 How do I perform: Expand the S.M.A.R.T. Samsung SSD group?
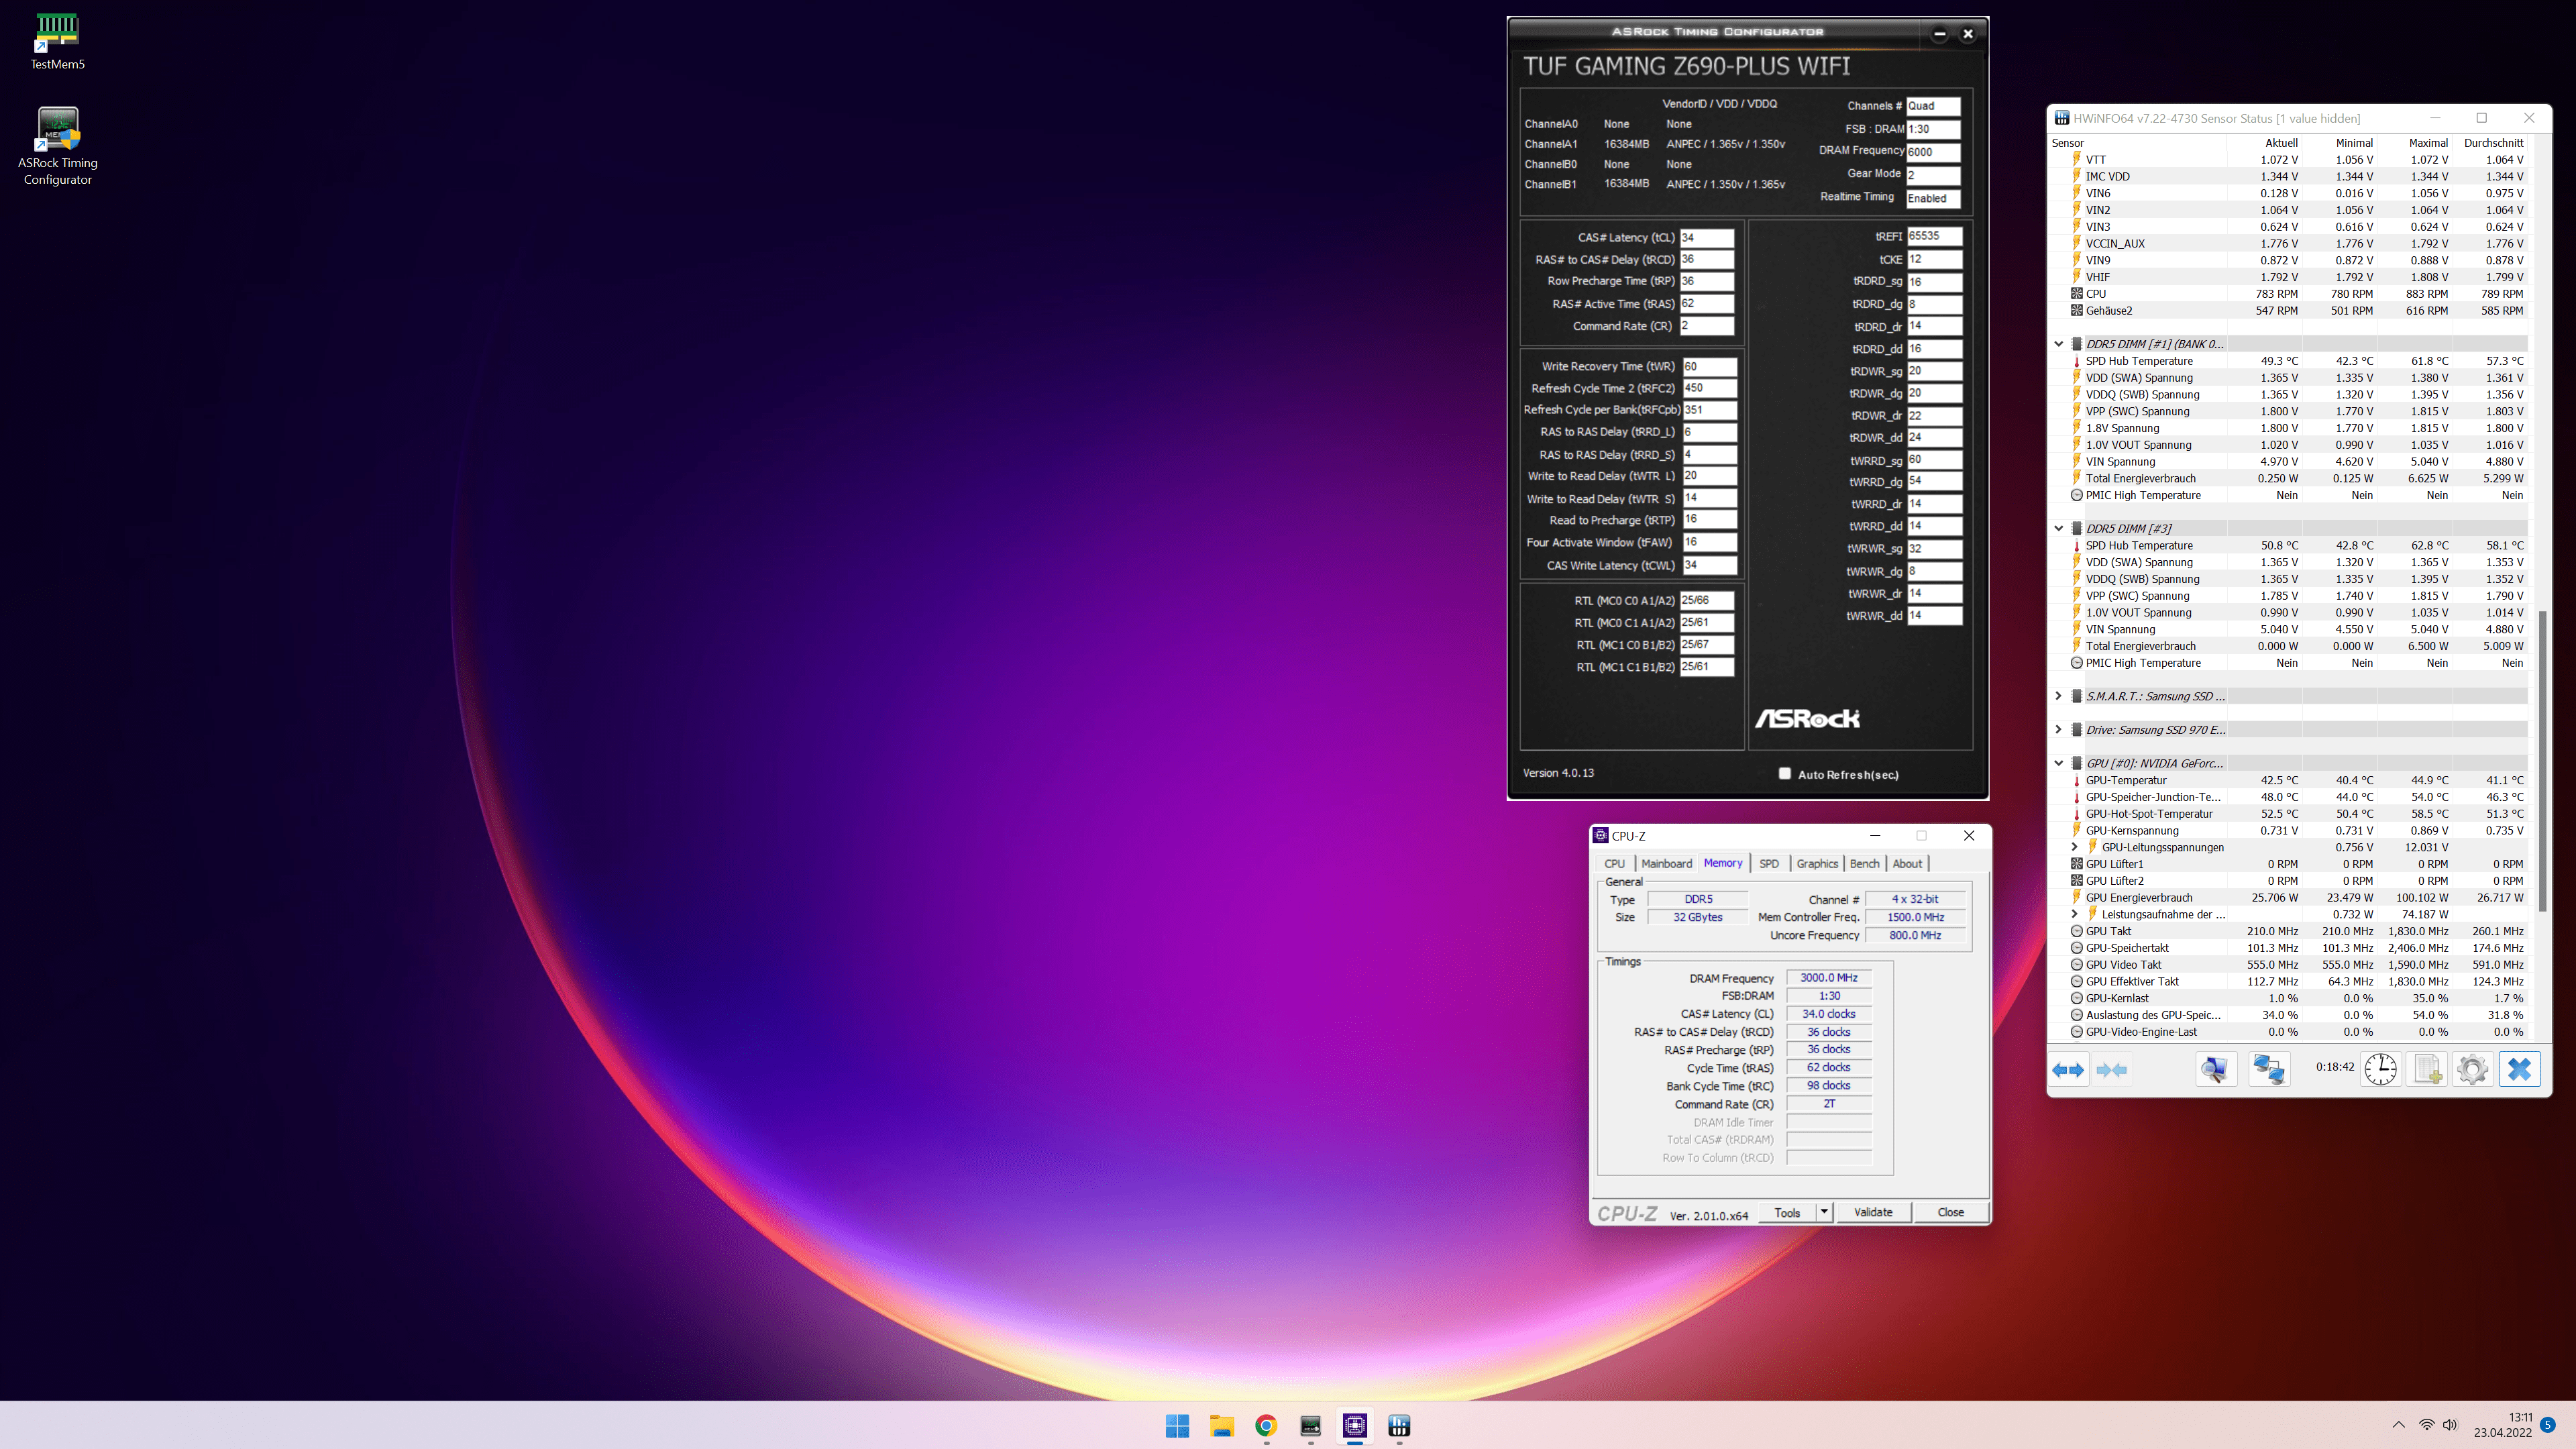click(2058, 696)
